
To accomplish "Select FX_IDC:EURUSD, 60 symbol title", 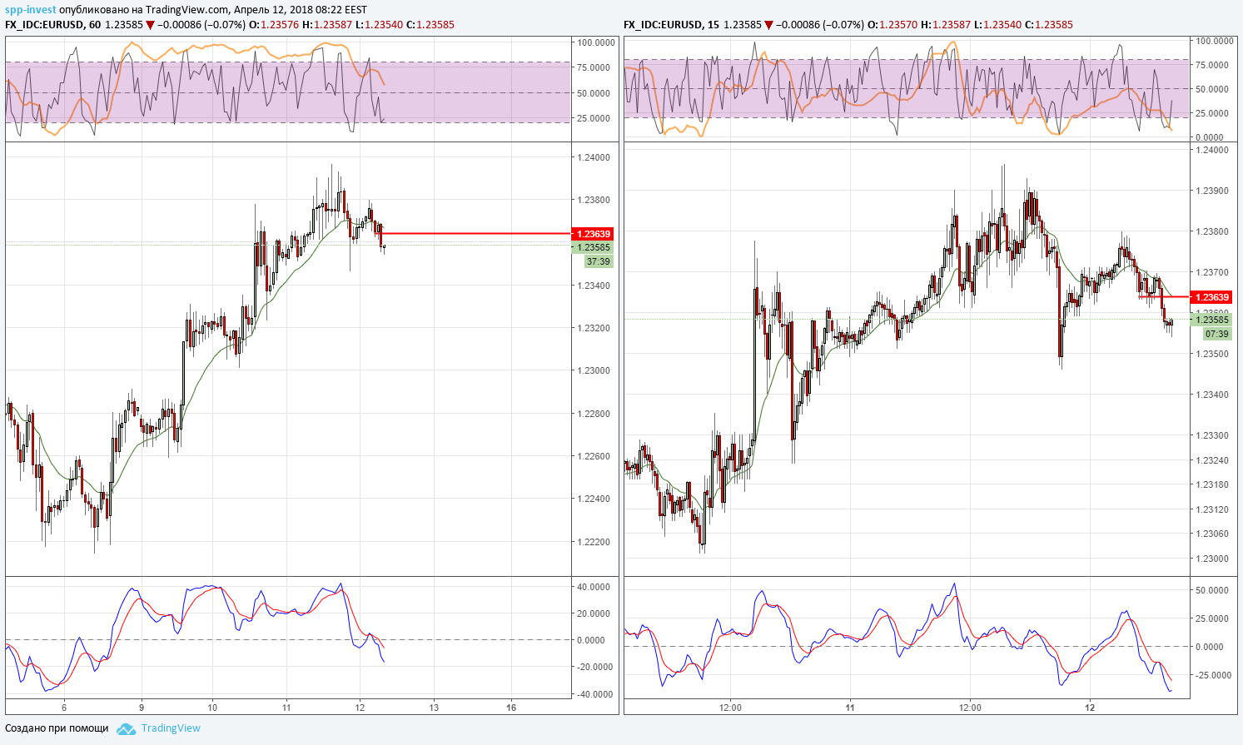I will 52,25.
